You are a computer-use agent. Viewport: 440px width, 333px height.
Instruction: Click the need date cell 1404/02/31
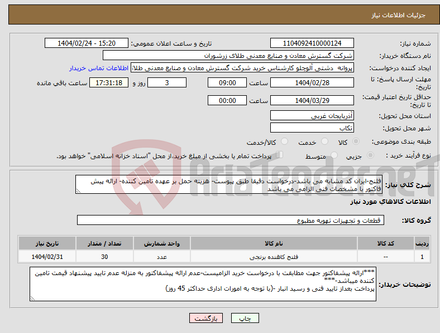pos(47,257)
